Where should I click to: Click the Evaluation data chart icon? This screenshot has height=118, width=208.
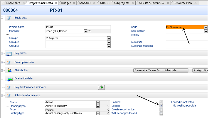[x=10, y=79]
